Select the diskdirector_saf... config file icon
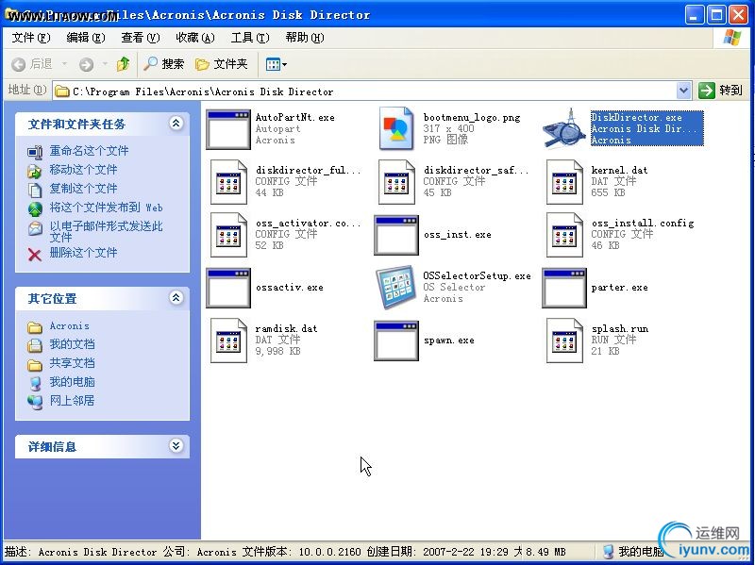 pos(396,182)
